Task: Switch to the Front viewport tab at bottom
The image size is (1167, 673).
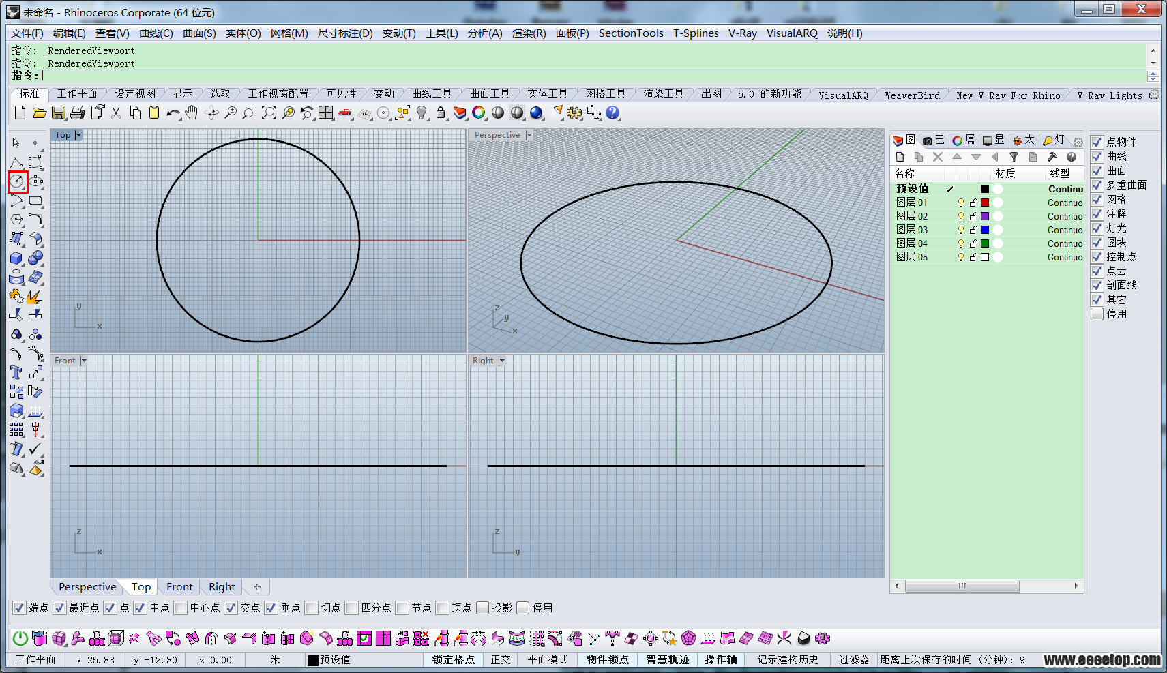Action: pyautogui.click(x=179, y=586)
